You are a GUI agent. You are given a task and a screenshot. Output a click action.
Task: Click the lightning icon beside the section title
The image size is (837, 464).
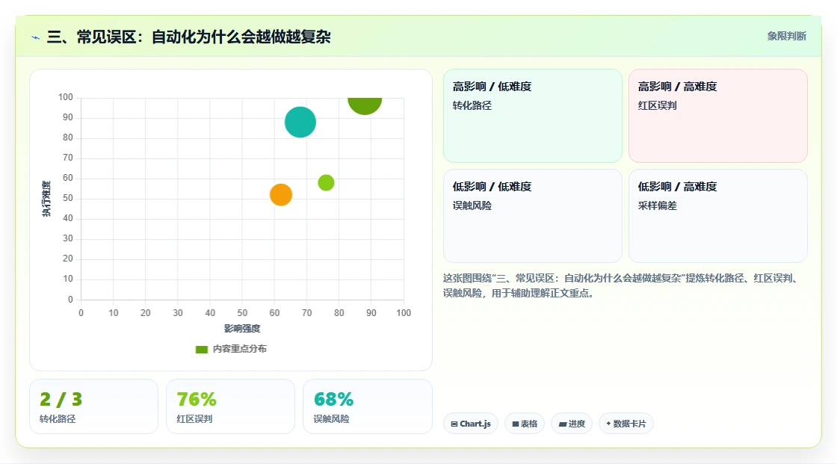click(36, 38)
